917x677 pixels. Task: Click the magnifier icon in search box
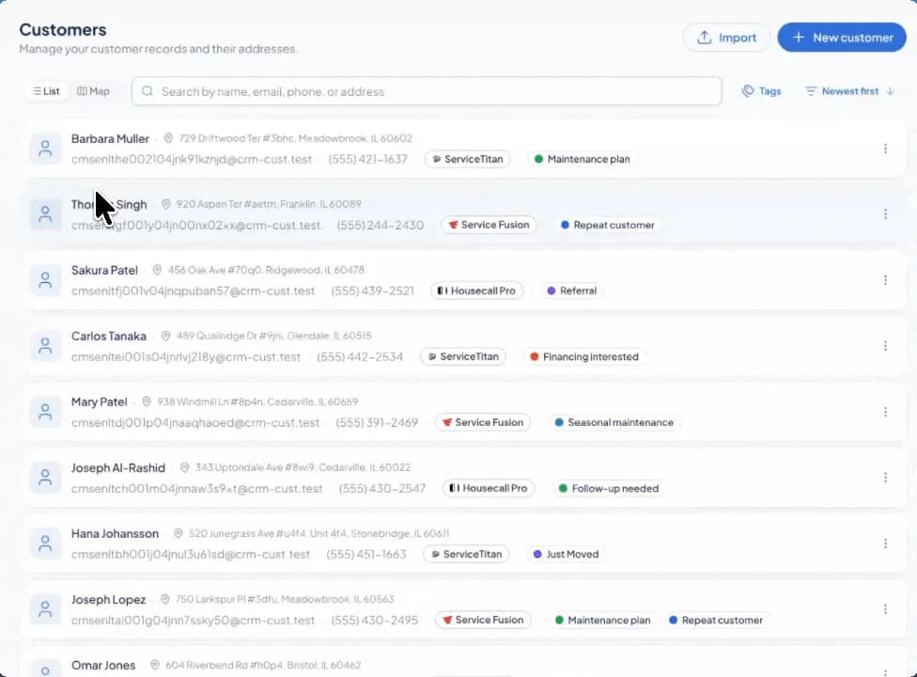[148, 91]
